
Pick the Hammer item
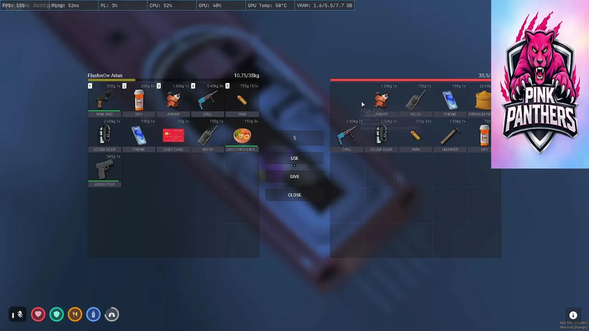(x=450, y=135)
